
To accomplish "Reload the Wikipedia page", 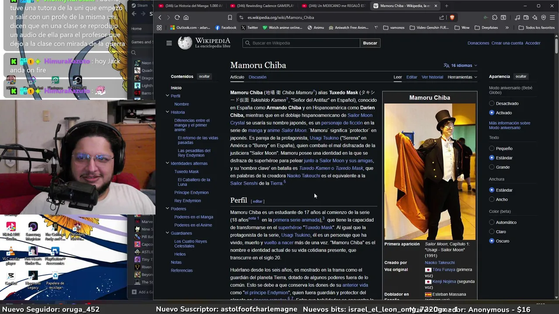I will 177,17.
